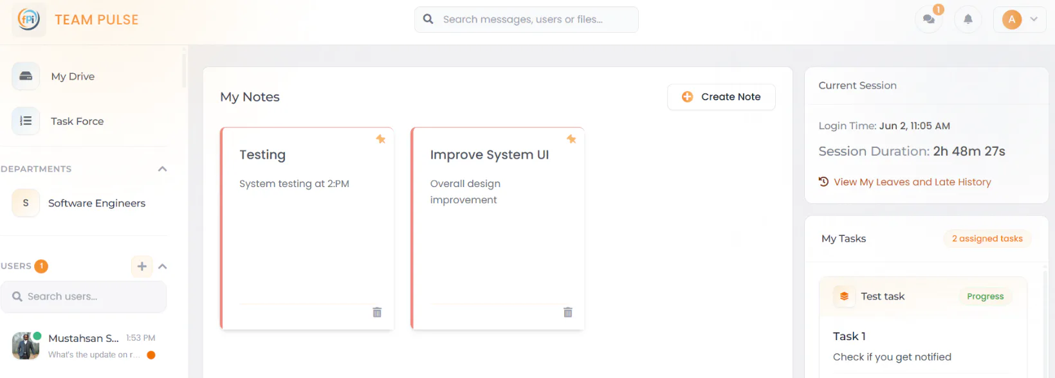
Task: Open the account menu chevron
Action: 1034,19
